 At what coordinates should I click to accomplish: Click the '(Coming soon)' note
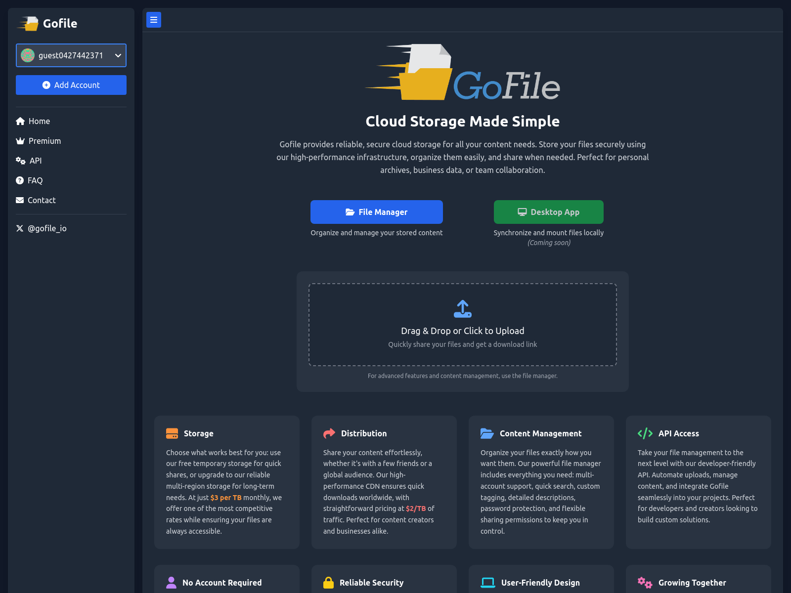click(549, 243)
